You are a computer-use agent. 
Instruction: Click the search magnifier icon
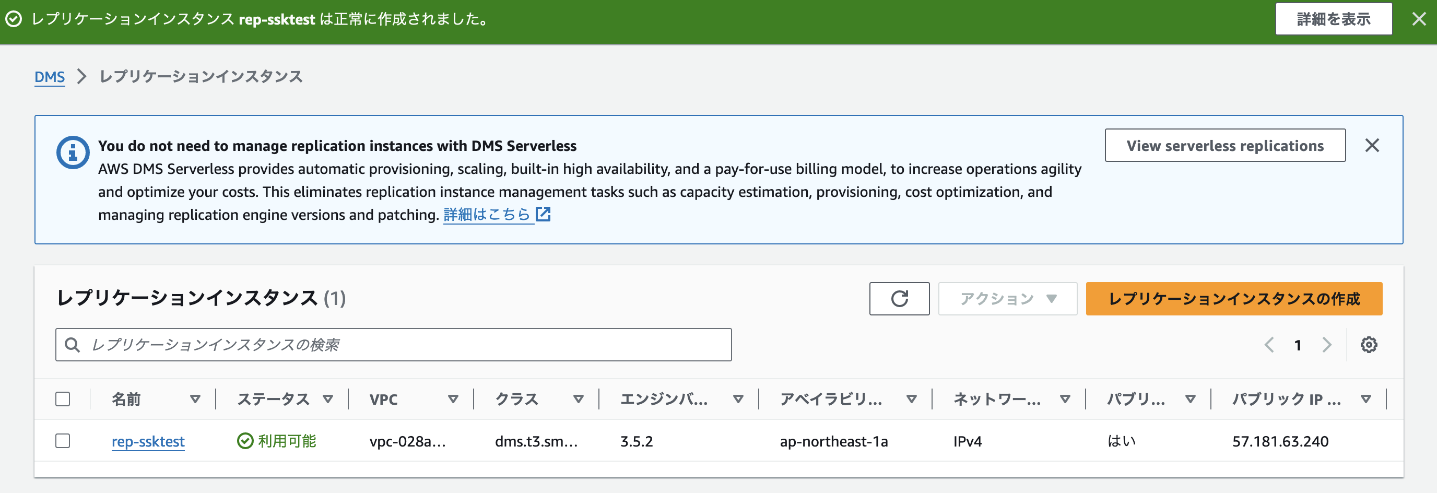(72, 345)
